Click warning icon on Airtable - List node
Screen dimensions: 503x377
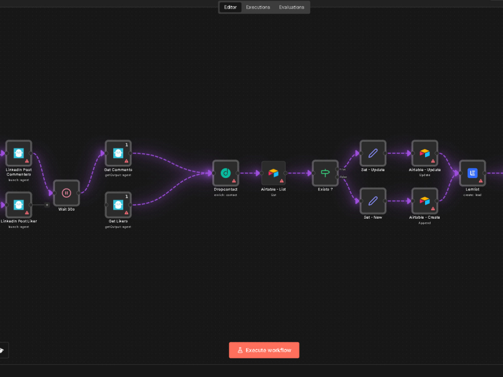point(282,181)
